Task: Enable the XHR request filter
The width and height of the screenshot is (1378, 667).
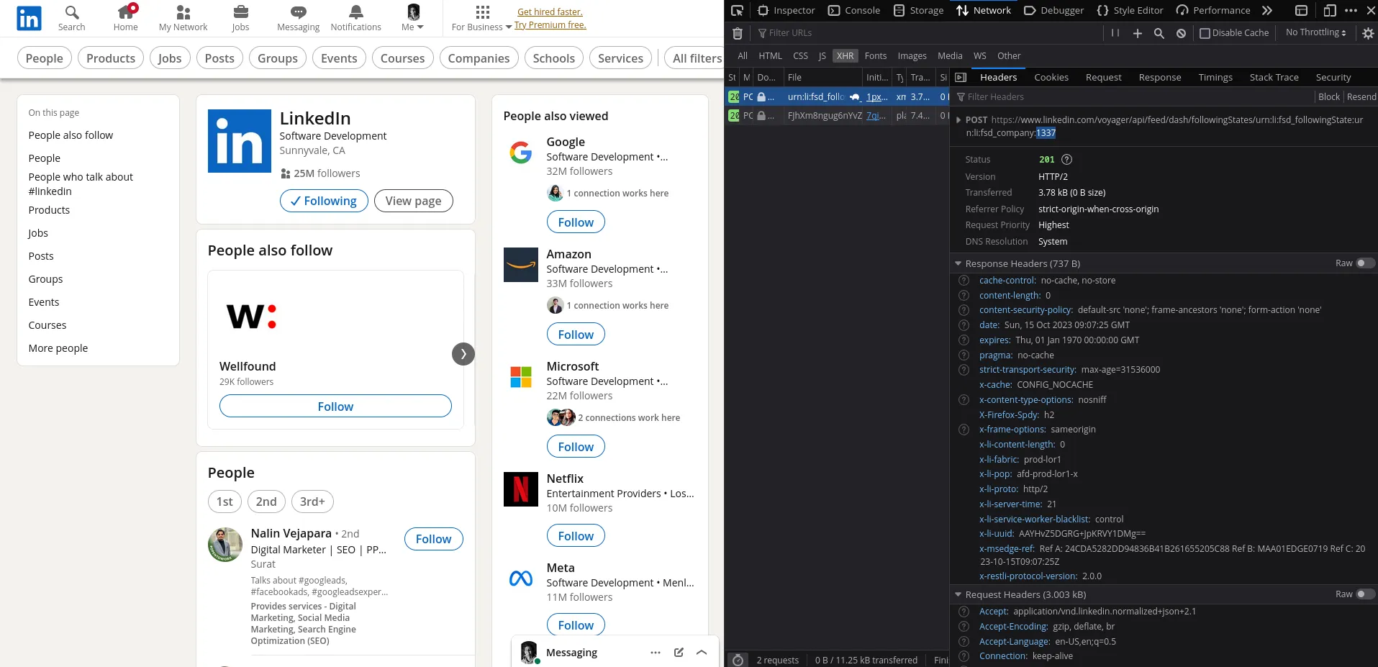Action: pyautogui.click(x=846, y=56)
